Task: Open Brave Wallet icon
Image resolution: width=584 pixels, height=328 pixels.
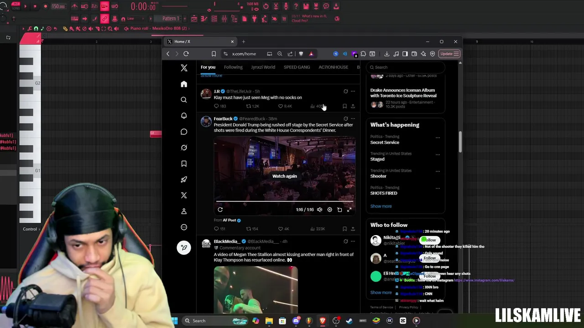Action: point(414,54)
